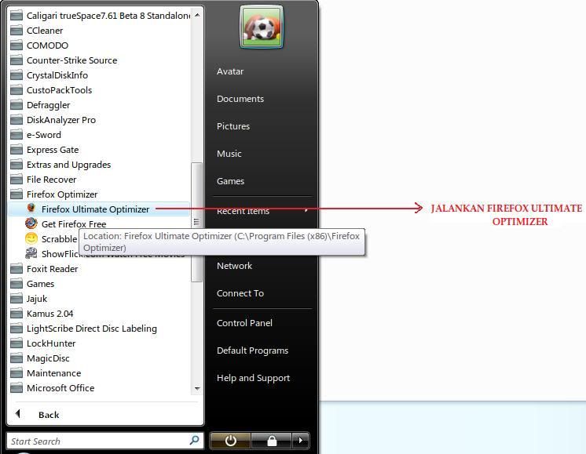Click the CCleaner label
586x454 pixels.
pos(45,31)
